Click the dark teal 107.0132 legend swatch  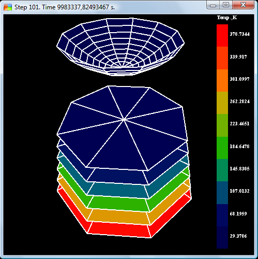(x=222, y=193)
